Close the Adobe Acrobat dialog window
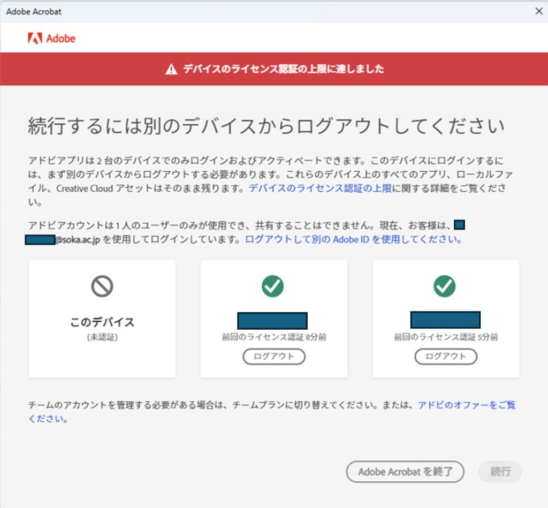 tap(539, 11)
